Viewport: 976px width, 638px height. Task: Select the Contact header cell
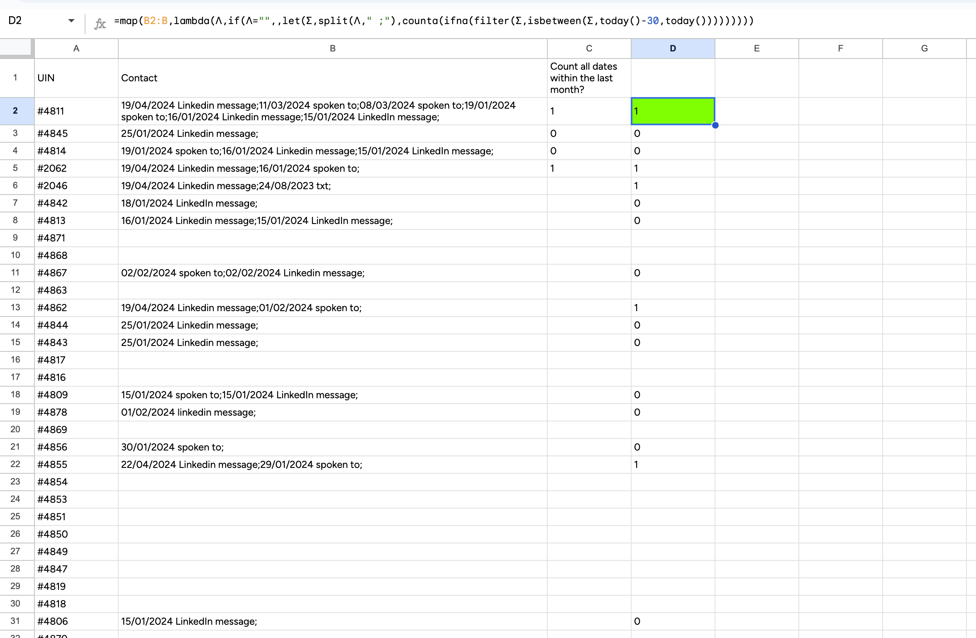tap(332, 78)
